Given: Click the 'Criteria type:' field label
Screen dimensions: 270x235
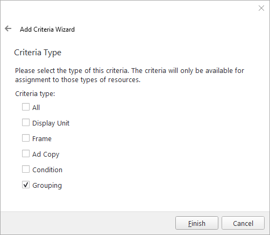Looking at the screenshot, I should (x=35, y=94).
